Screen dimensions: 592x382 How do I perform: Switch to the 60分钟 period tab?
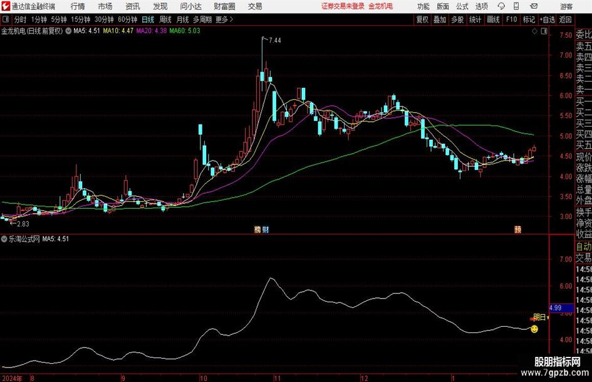coord(127,19)
